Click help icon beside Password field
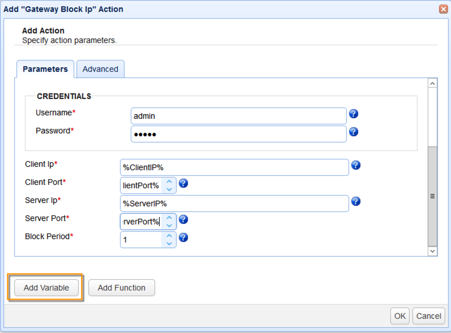The image size is (451, 333). pyautogui.click(x=354, y=132)
